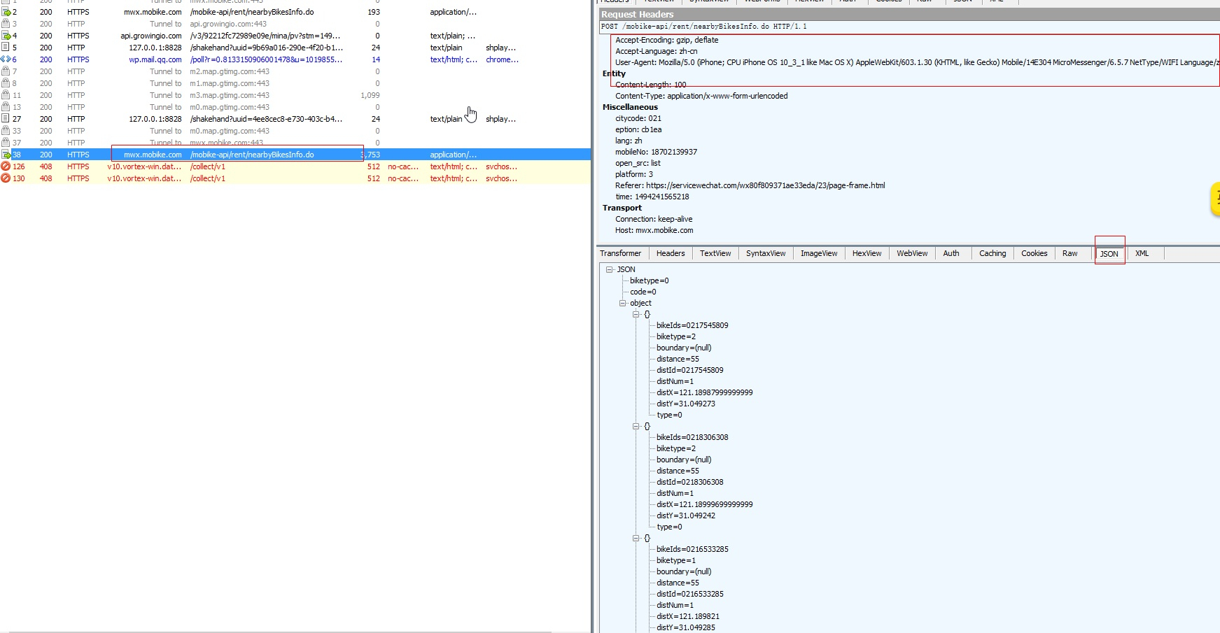Viewport: 1220px width, 633px height.
Task: Click the red error icon of session 130
Action: click(x=6, y=178)
